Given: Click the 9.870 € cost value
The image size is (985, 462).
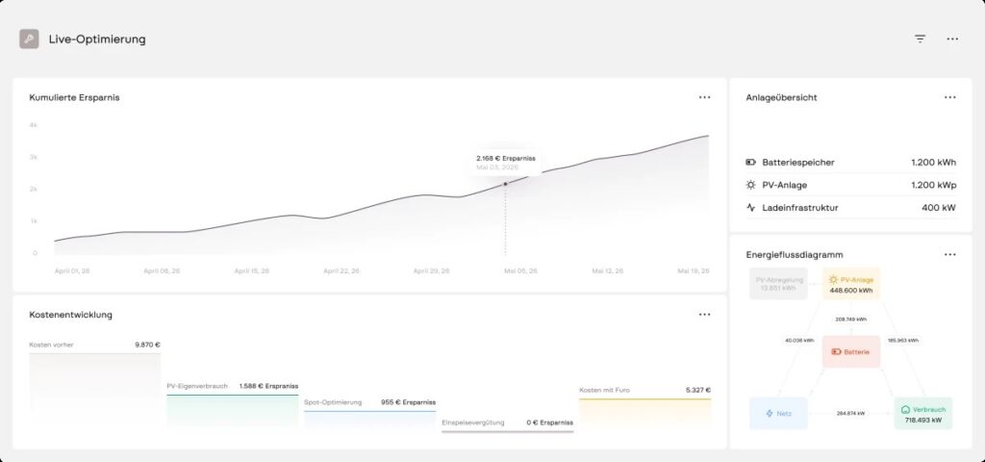Looking at the screenshot, I should 147,345.
